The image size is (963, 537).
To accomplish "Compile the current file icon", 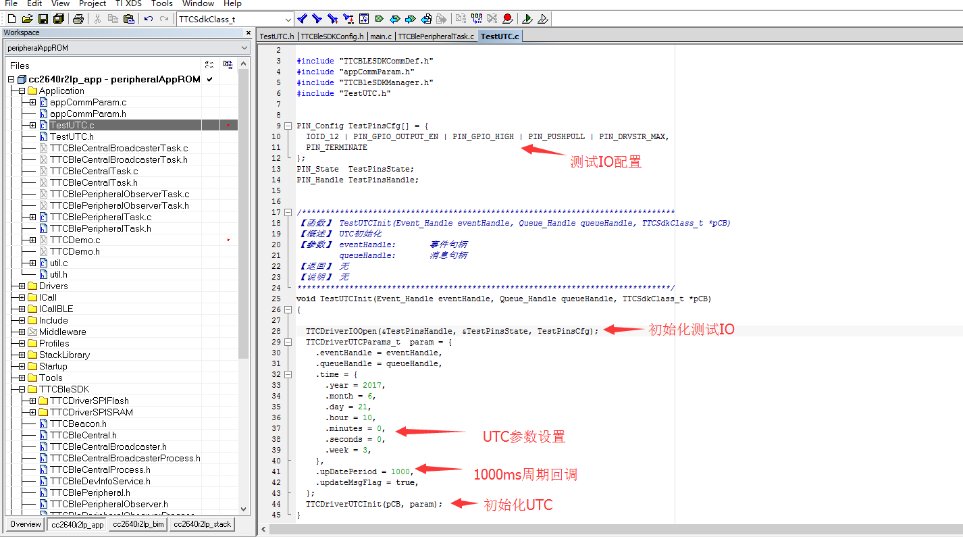I will point(461,19).
